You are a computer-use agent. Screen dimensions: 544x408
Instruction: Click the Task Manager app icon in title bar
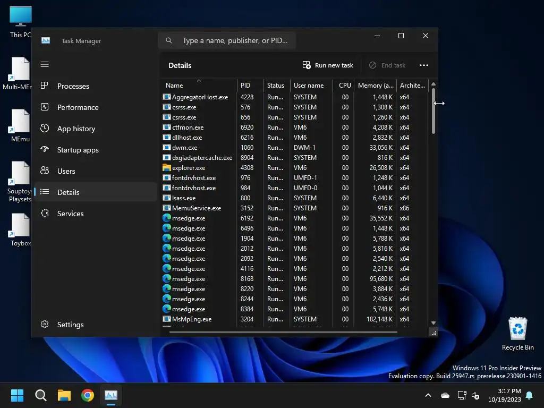pyautogui.click(x=46, y=40)
